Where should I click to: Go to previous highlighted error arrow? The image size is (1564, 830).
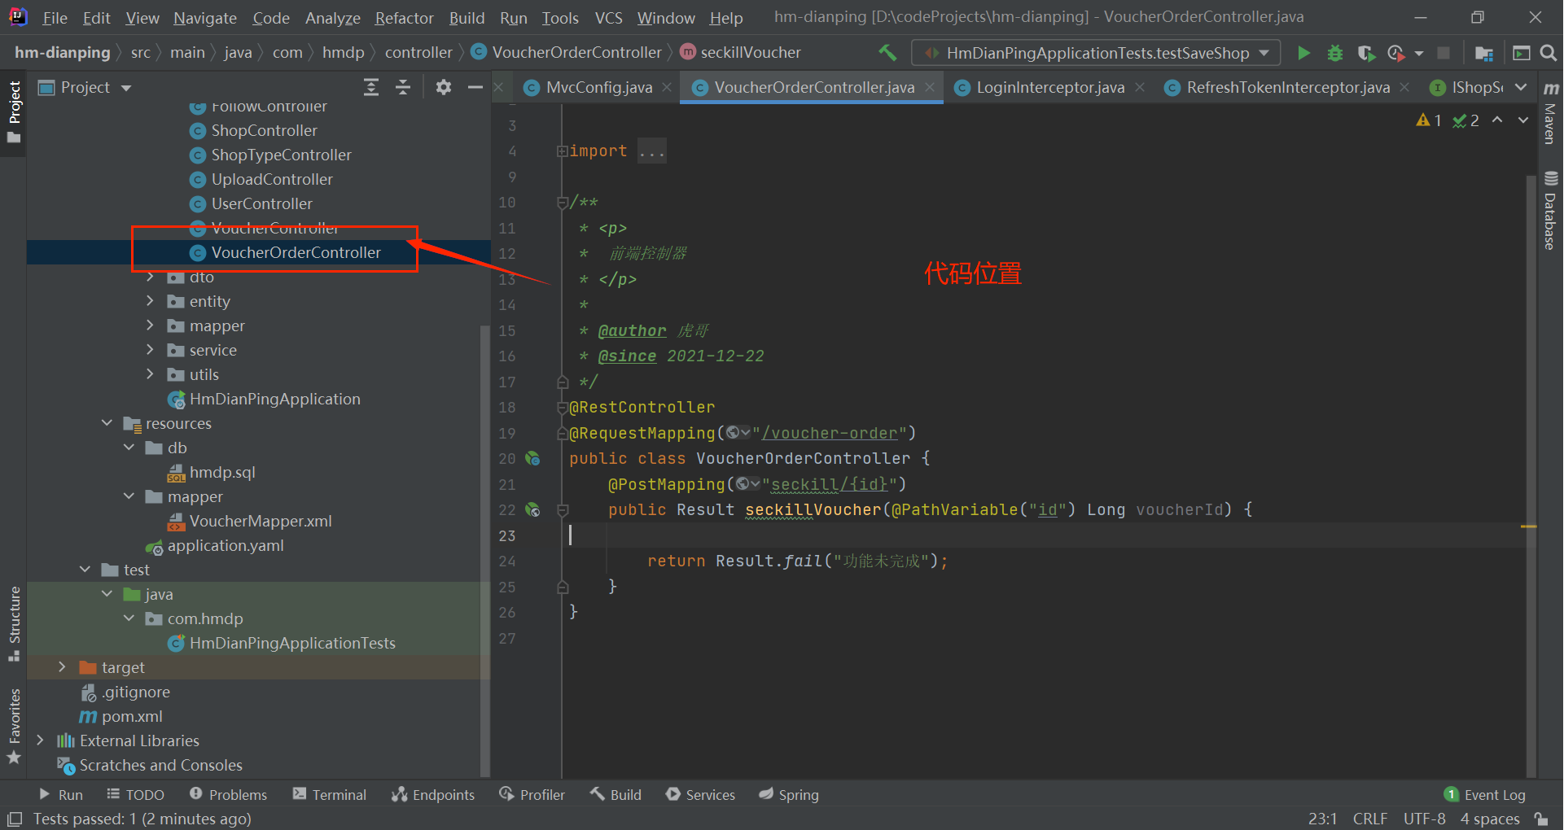[1497, 120]
